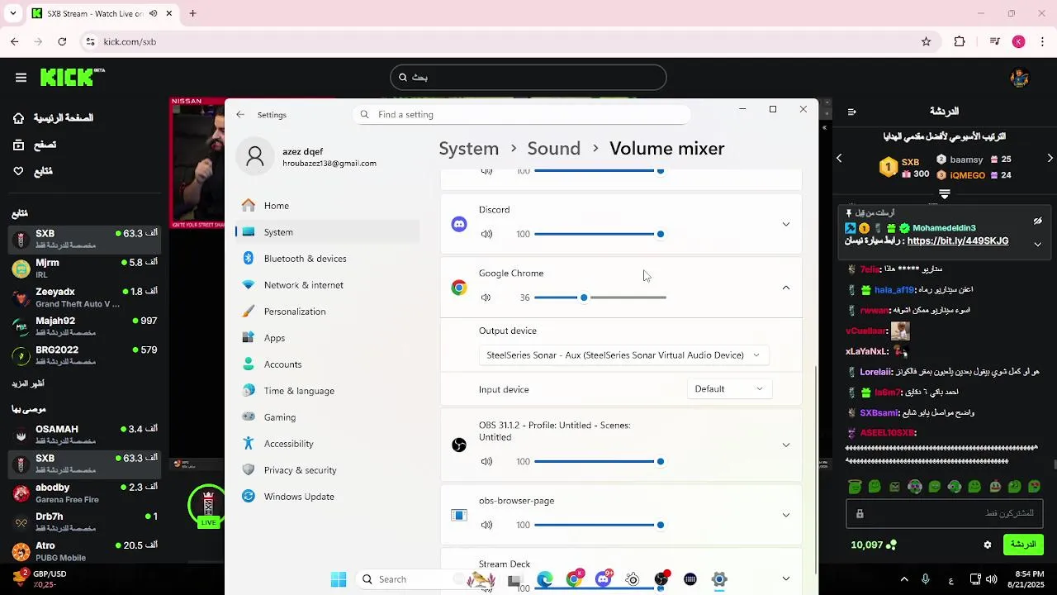This screenshot has height=595, width=1057.
Task: Open Windows Start menu
Action: pos(339,580)
